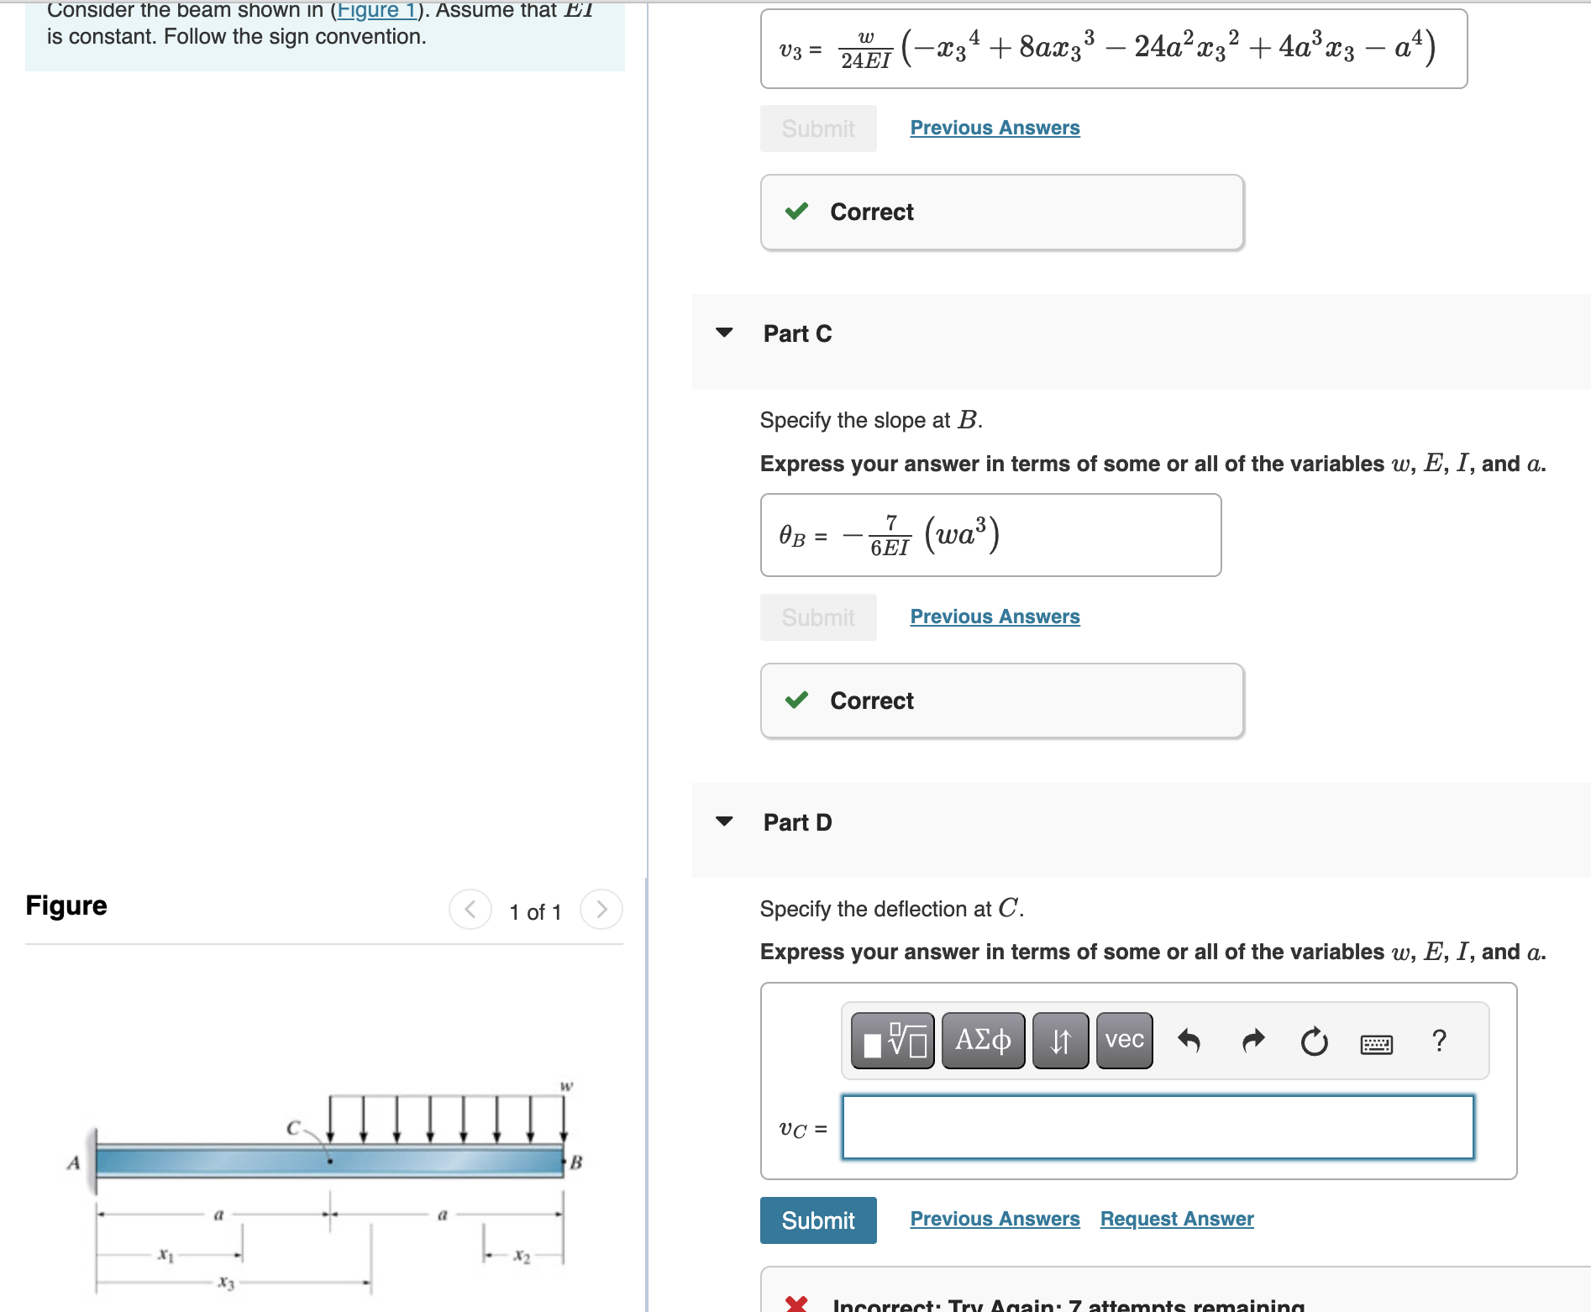Open the math template palette in equation editor
Screen dimensions: 1591x1312
coord(893,1041)
